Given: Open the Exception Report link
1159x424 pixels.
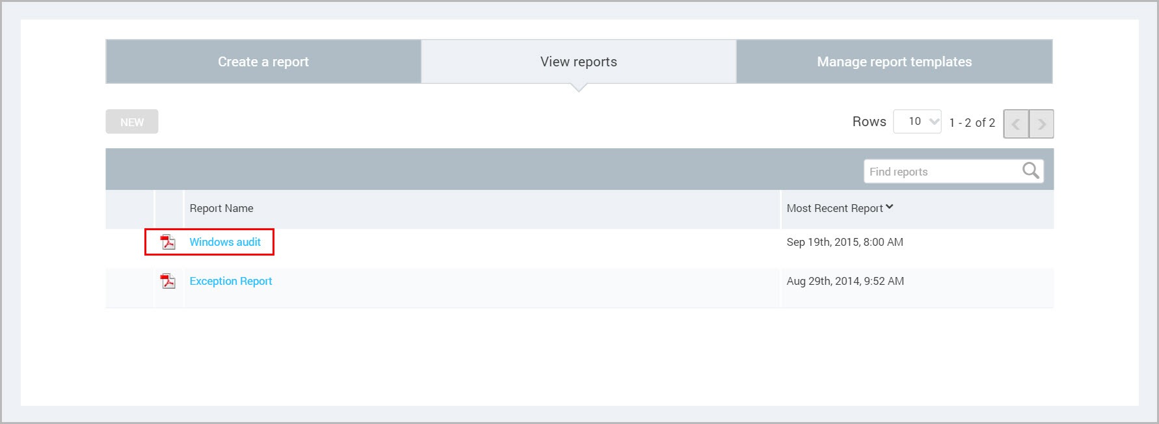Looking at the screenshot, I should pos(231,281).
